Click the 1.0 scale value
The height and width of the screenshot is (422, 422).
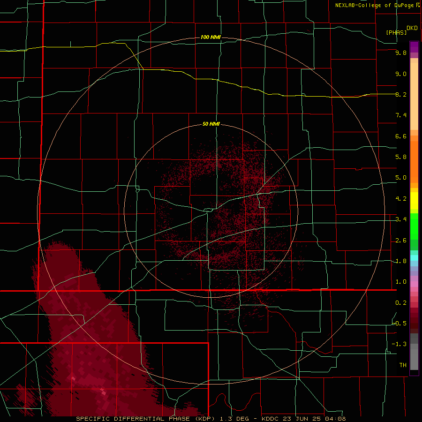[x=401, y=282]
